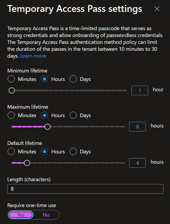Screen dimensions: 170x224
Task: Click the Default lifetime slider handle
Action: pos(27,163)
